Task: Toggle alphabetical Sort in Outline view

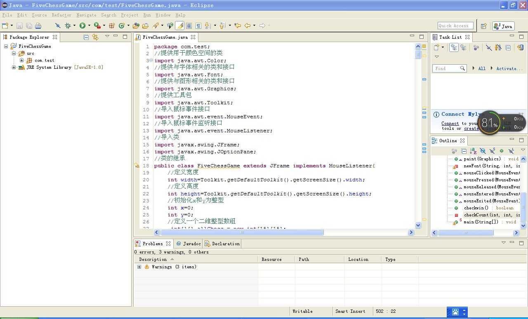Action: [473, 151]
